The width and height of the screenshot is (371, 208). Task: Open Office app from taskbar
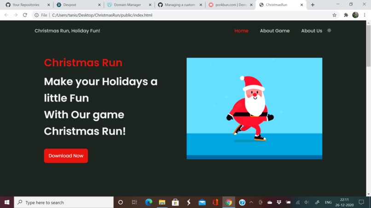pos(215,202)
